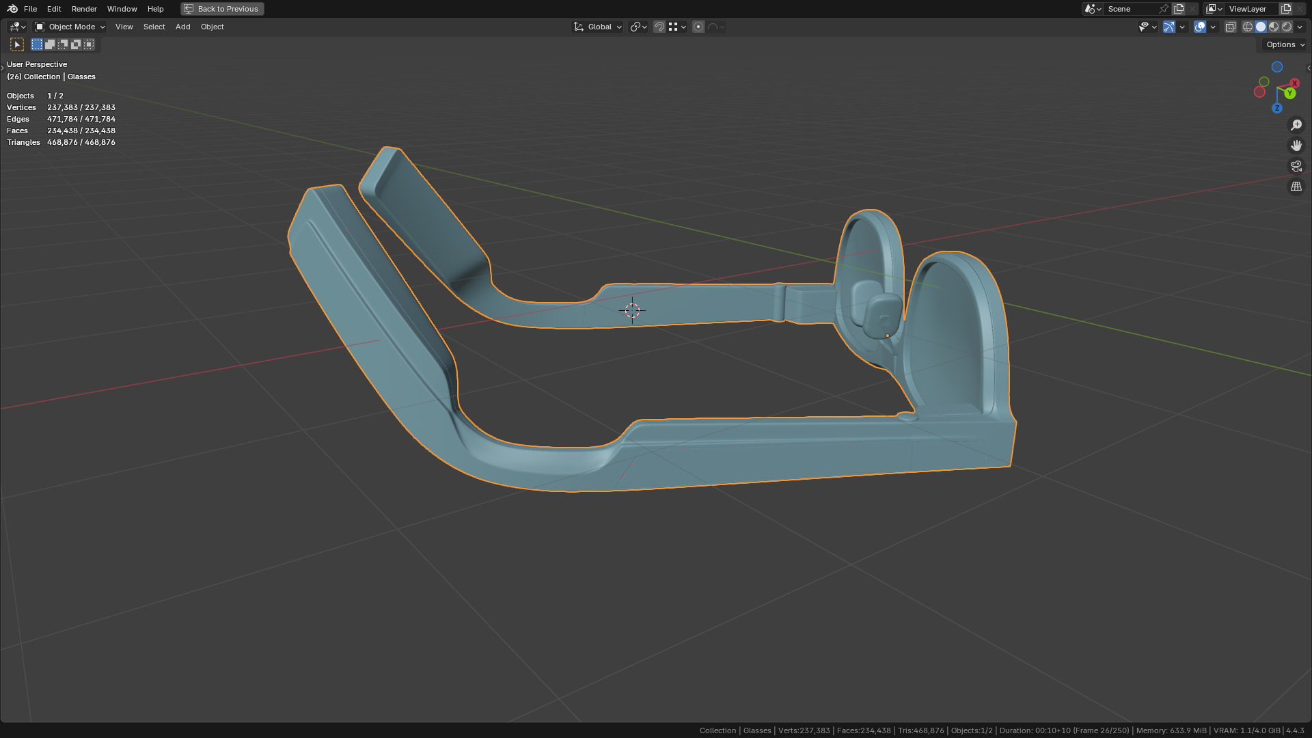Switch orthographic/perspective grid icon
This screenshot has height=738, width=1312.
click(1296, 187)
